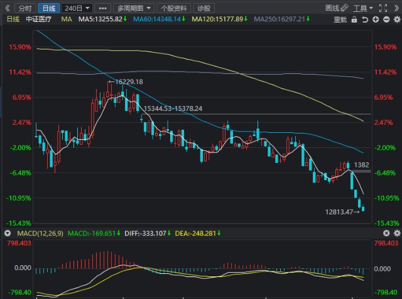
Task: Zoom out with the minus icon
Action: point(386,19)
